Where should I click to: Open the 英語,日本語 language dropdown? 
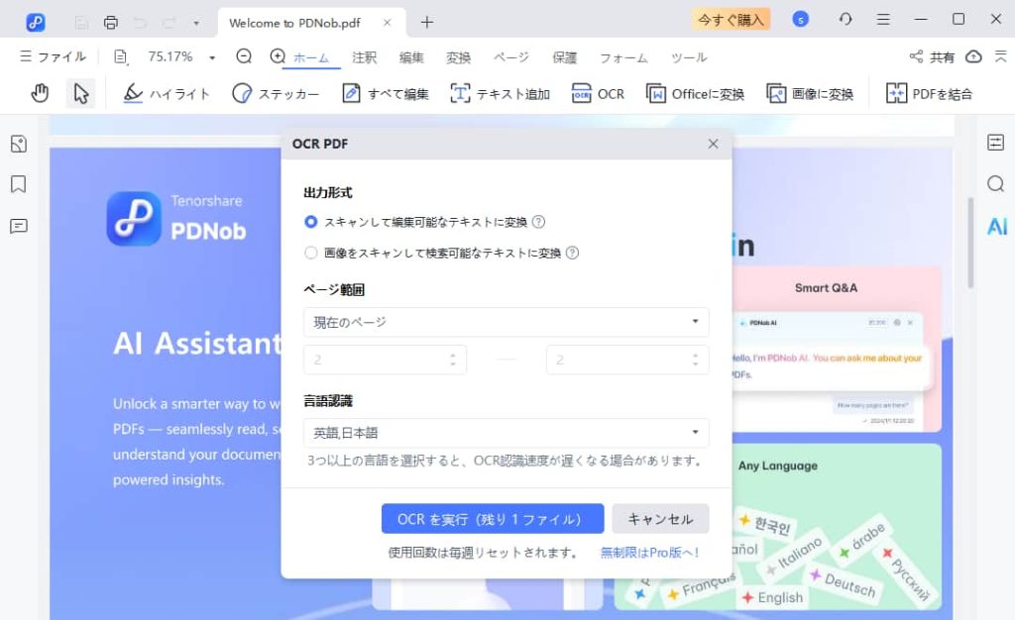pyautogui.click(x=506, y=433)
